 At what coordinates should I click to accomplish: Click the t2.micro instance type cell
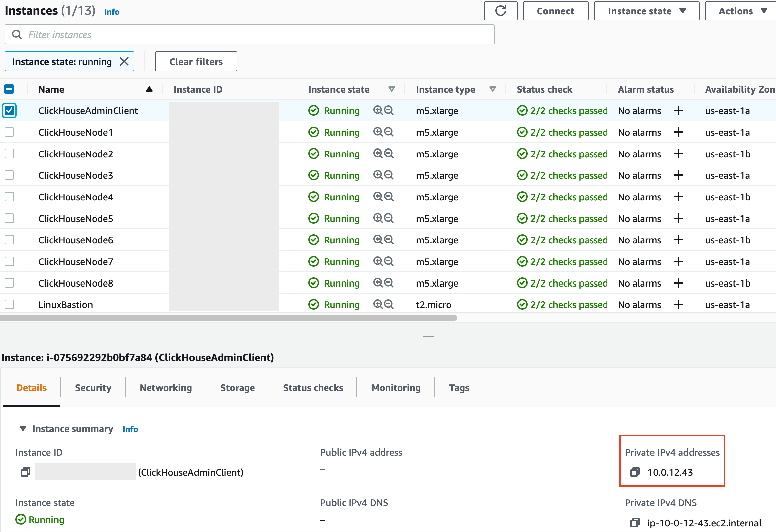point(433,304)
